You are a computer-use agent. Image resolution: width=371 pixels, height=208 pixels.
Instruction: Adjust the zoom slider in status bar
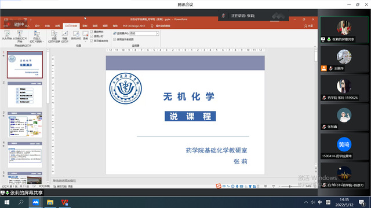[x=290, y=186]
